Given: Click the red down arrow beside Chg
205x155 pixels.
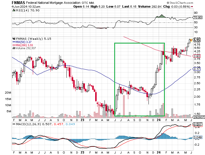Looking at the screenshot, I should pyautogui.click(x=192, y=7).
